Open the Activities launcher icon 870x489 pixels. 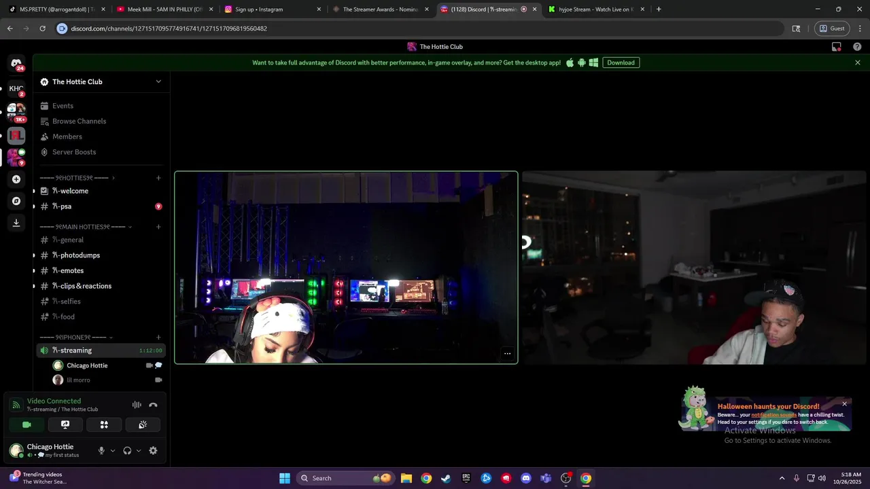pyautogui.click(x=104, y=424)
